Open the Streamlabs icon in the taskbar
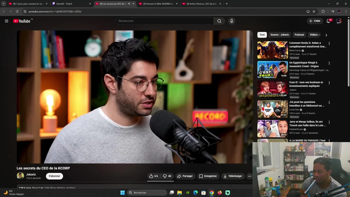This screenshot has height=197, width=350. [228, 193]
